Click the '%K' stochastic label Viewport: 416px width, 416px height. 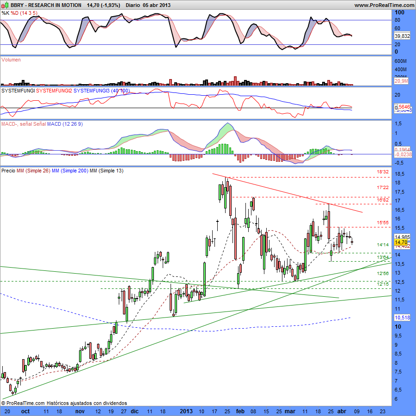(5, 13)
